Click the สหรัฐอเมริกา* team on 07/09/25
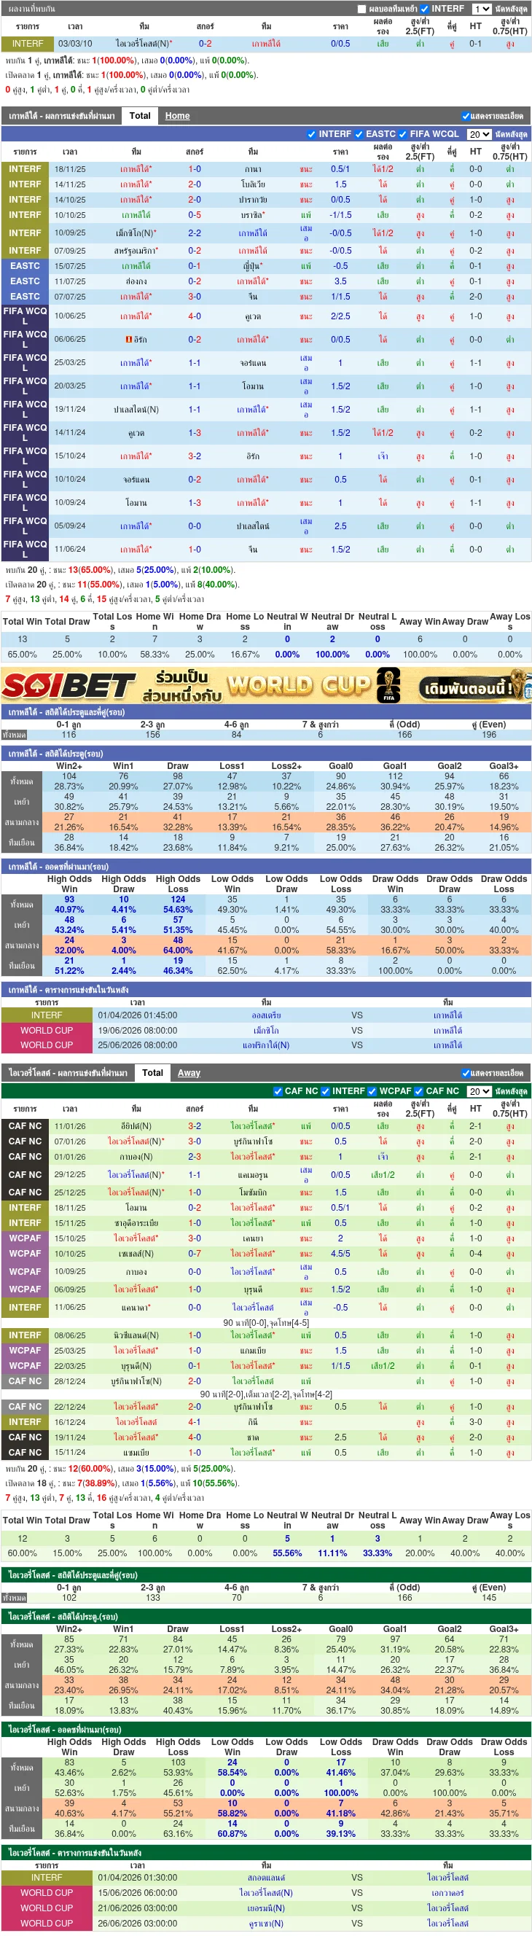This screenshot has width=532, height=1936. (136, 251)
